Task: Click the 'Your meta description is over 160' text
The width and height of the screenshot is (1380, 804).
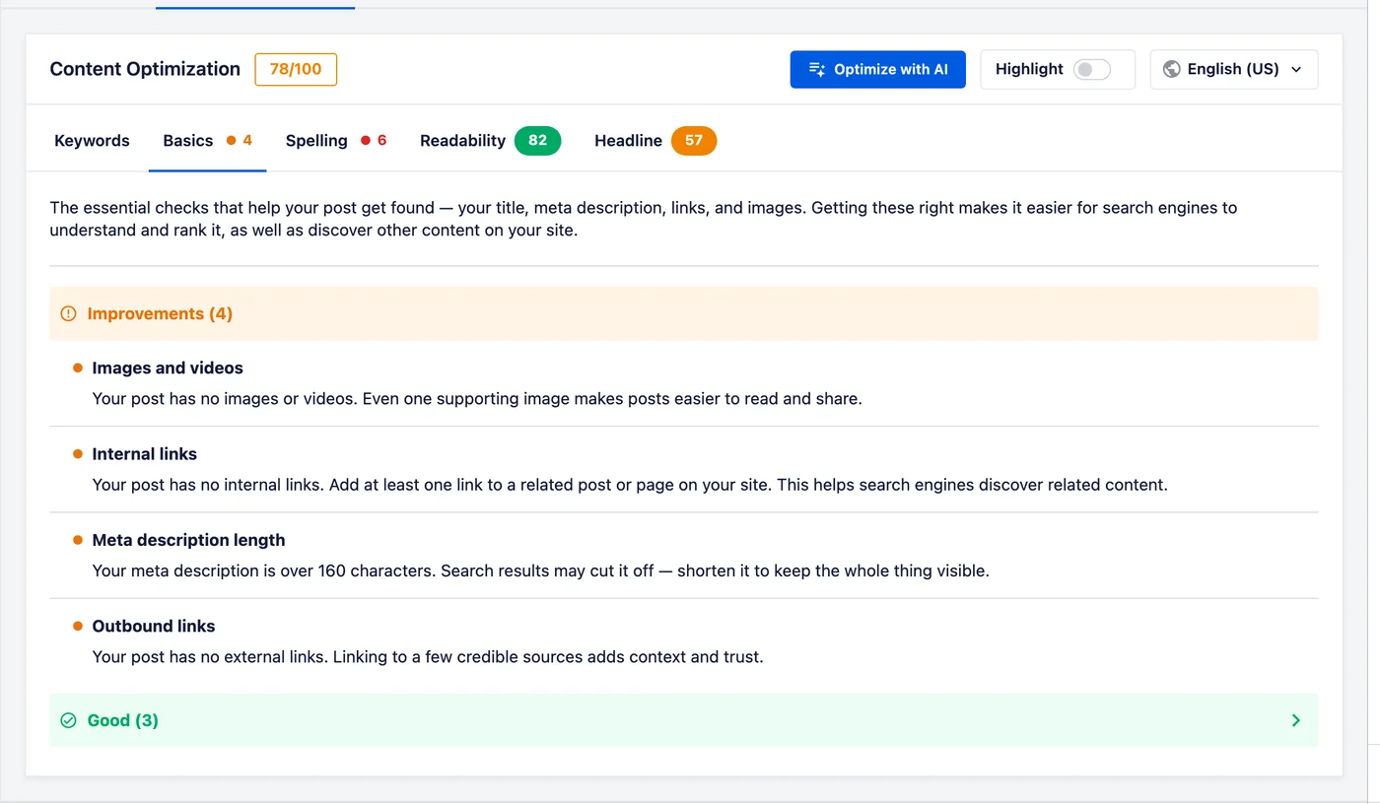Action: tap(540, 571)
